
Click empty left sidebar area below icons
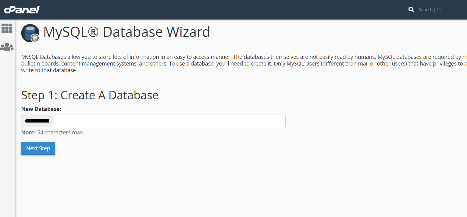pos(7,137)
